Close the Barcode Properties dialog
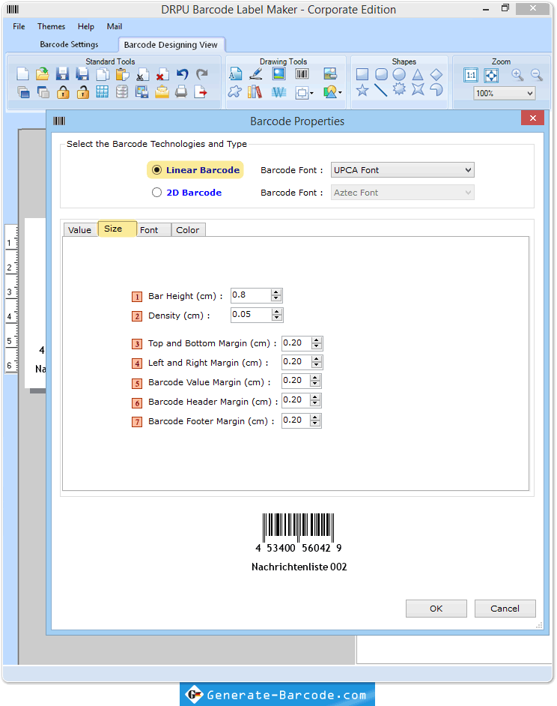This screenshot has height=706, width=557. click(x=533, y=118)
